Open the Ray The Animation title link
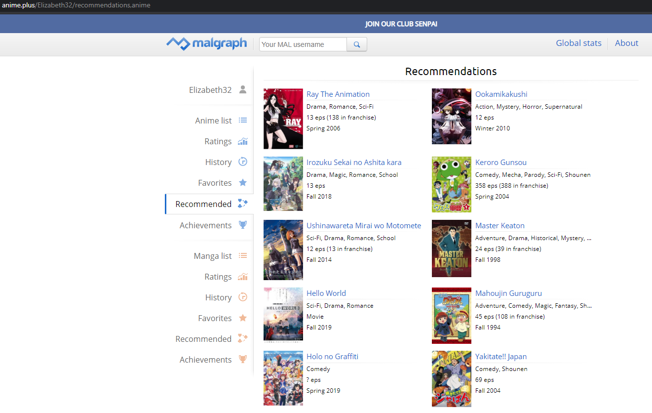The width and height of the screenshot is (652, 413). [338, 94]
